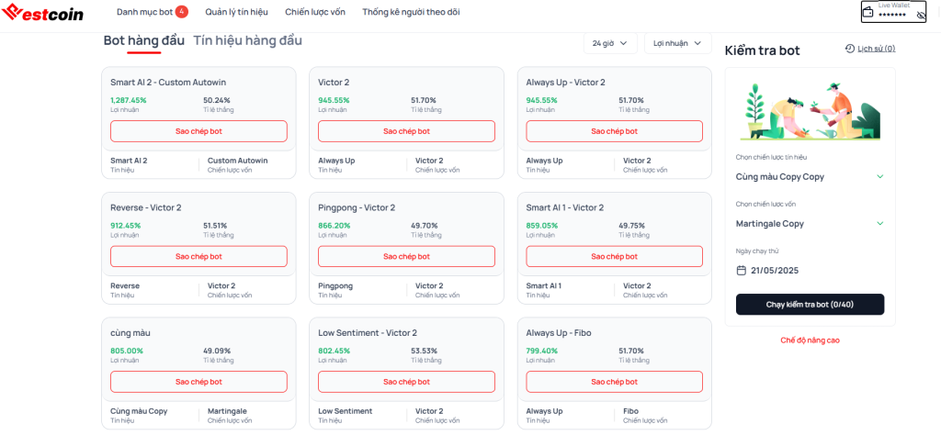Open the 24 giờ time range dropdown
This screenshot has width=941, height=435.
pyautogui.click(x=610, y=43)
